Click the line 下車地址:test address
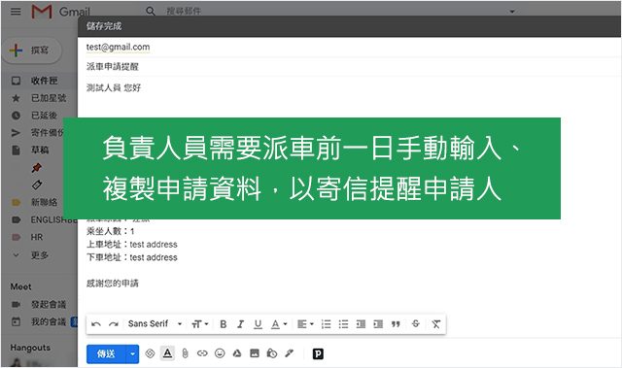The width and height of the screenshot is (622, 368). [132, 257]
